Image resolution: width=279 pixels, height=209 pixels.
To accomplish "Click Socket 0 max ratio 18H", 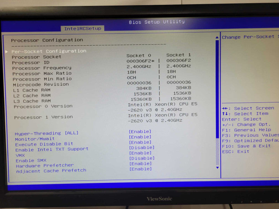I will [131, 72].
